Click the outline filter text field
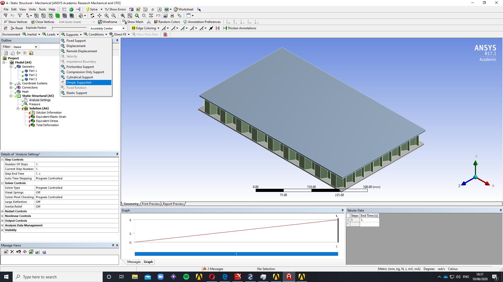 point(50,47)
